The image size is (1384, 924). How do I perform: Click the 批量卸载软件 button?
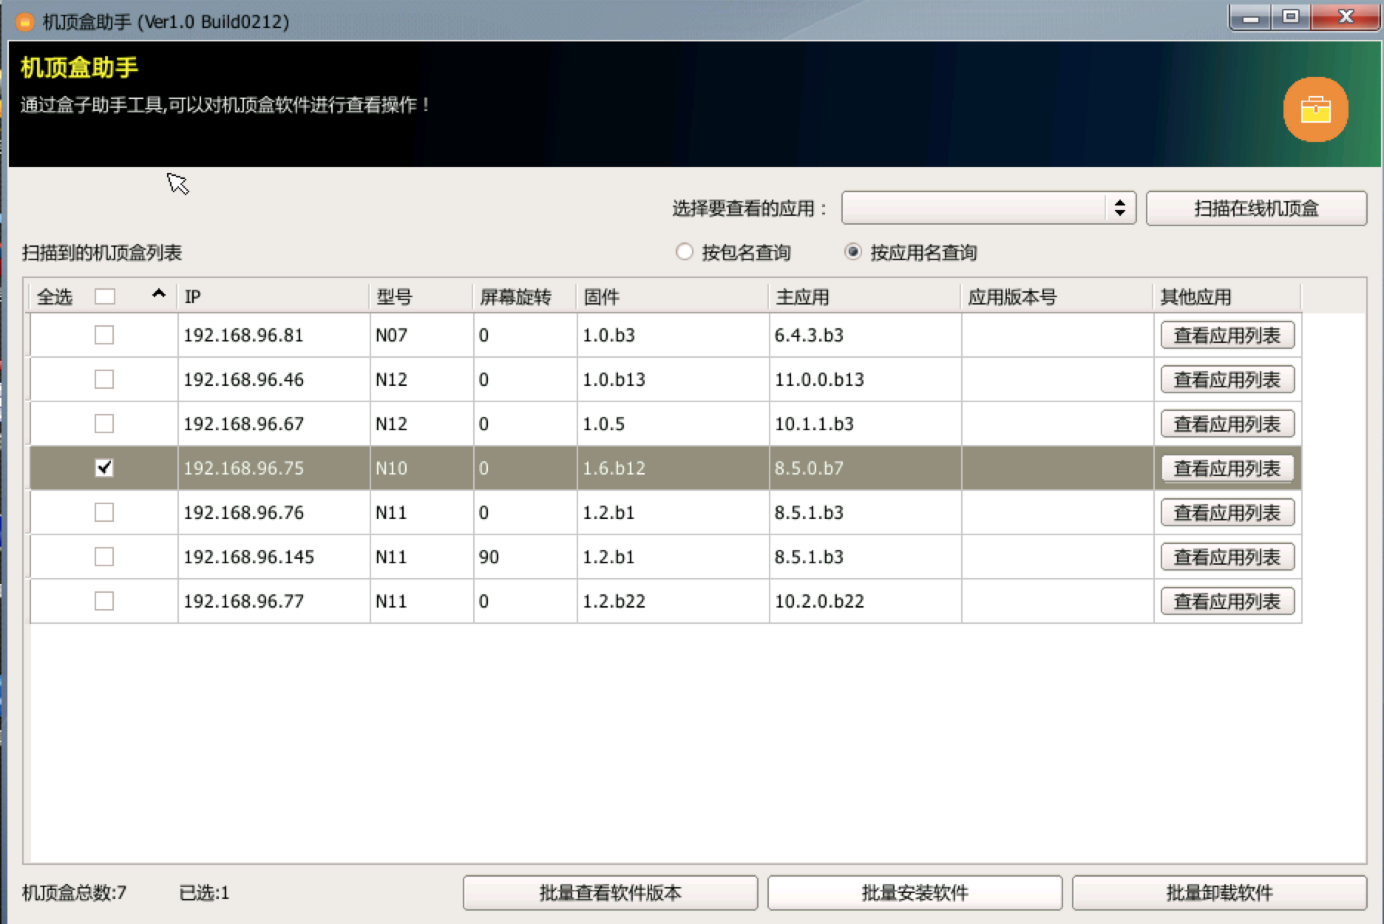1219,893
